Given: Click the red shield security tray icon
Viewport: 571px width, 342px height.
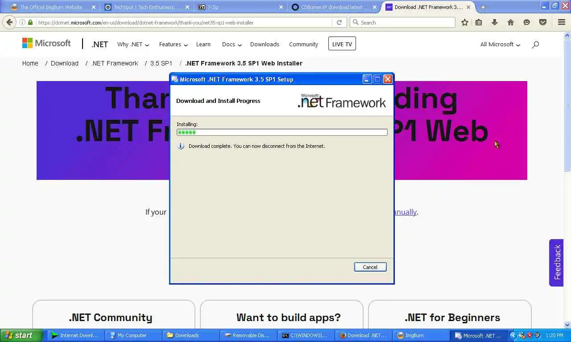Looking at the screenshot, I should pos(530,335).
